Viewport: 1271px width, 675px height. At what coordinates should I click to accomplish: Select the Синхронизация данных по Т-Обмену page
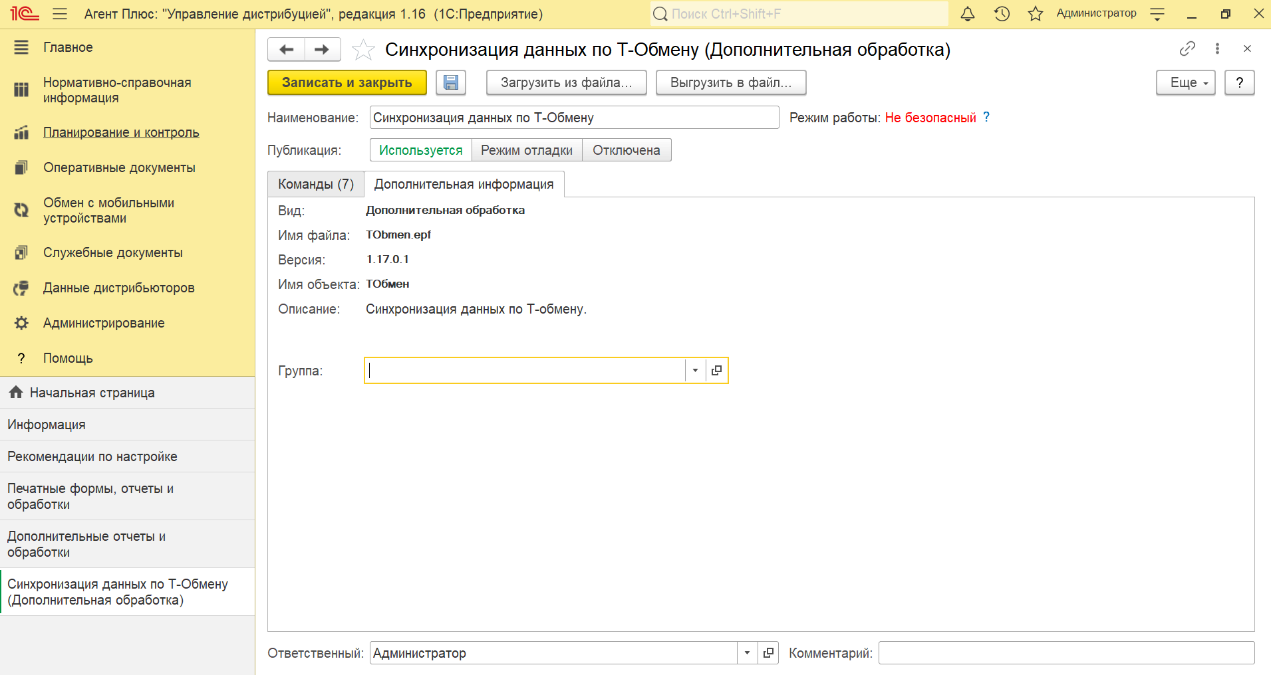tap(127, 592)
